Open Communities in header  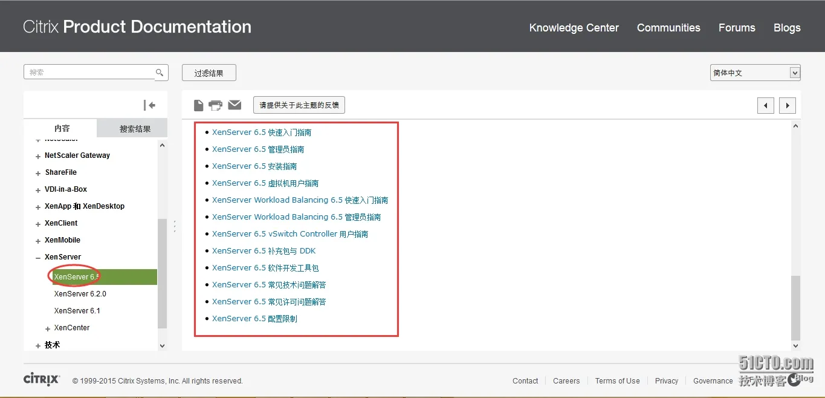coord(668,28)
